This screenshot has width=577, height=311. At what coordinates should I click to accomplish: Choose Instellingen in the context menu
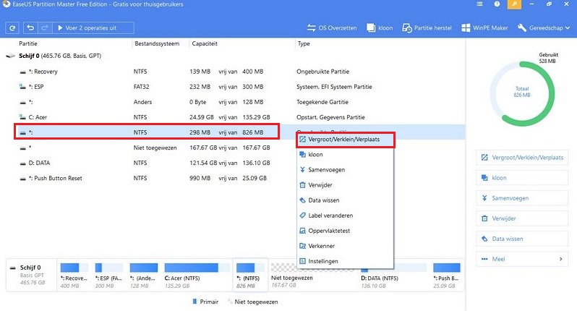[345, 261]
